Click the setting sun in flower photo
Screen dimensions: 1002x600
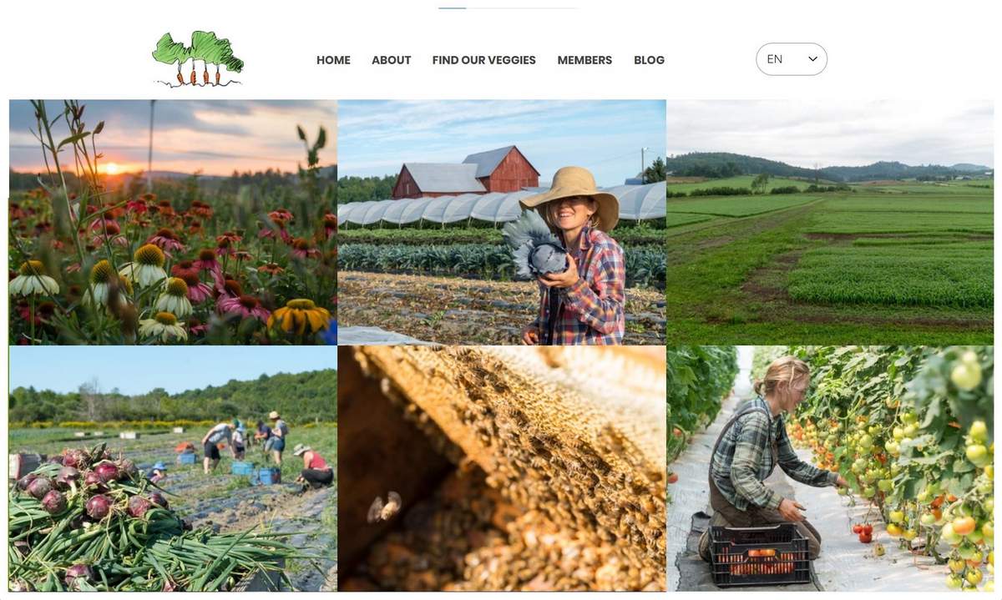(x=109, y=169)
